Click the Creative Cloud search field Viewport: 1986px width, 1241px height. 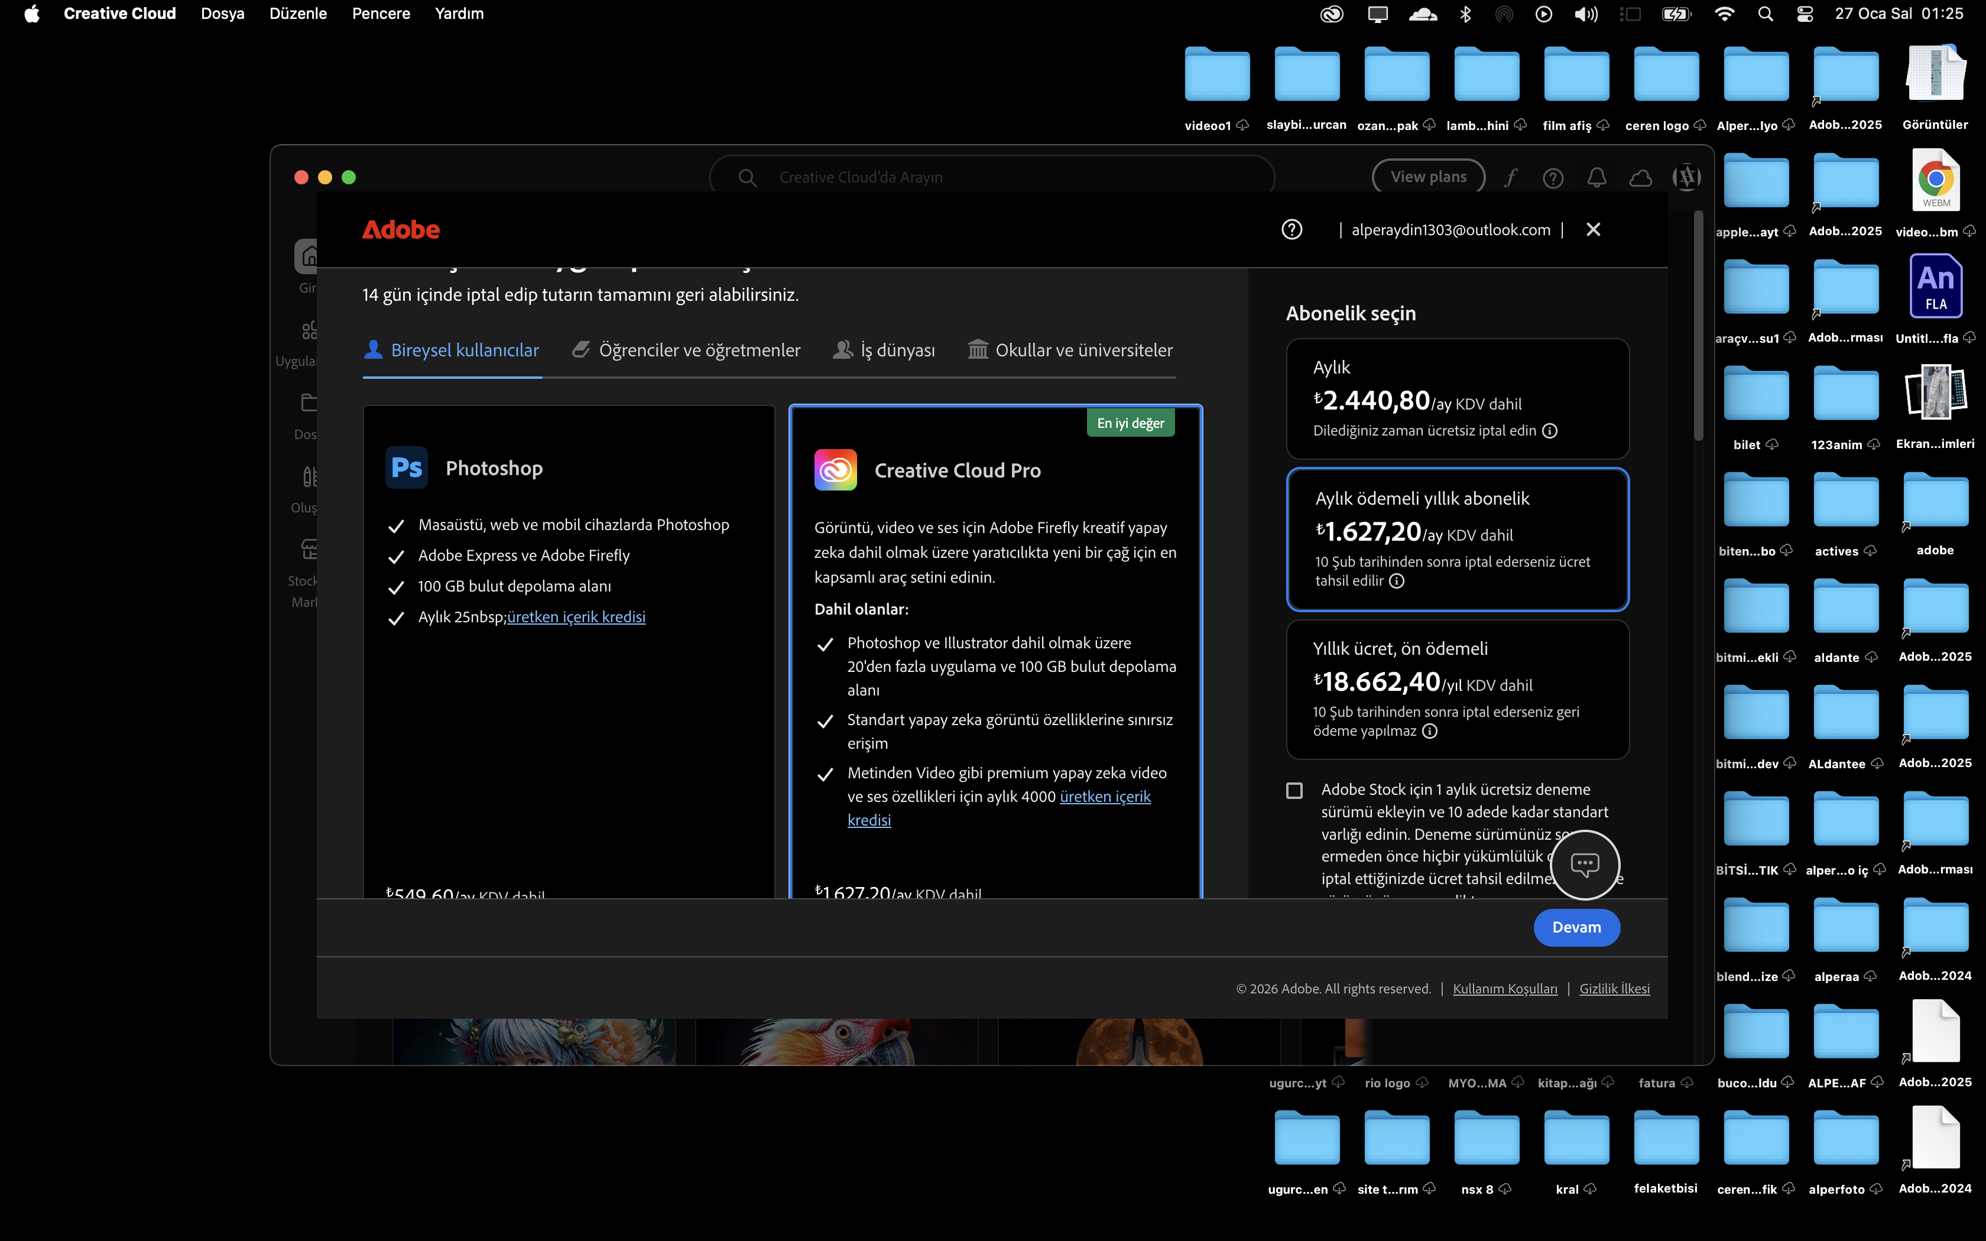click(x=991, y=177)
